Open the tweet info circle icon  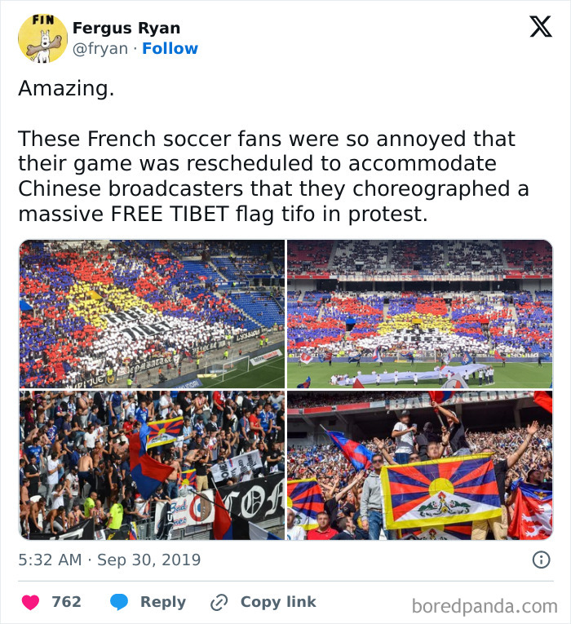(540, 560)
